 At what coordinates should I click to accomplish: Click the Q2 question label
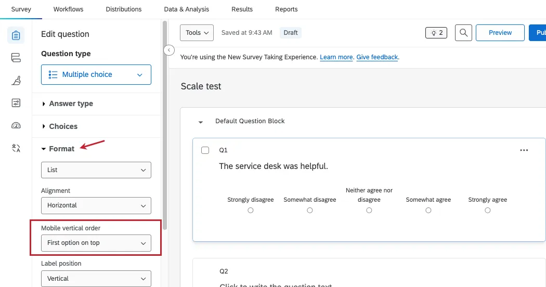tap(224, 271)
